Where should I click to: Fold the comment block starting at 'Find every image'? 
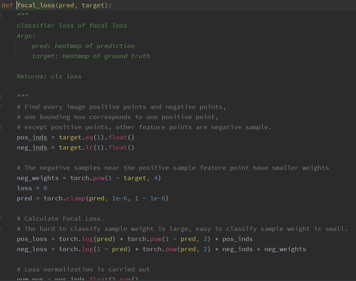point(1,107)
